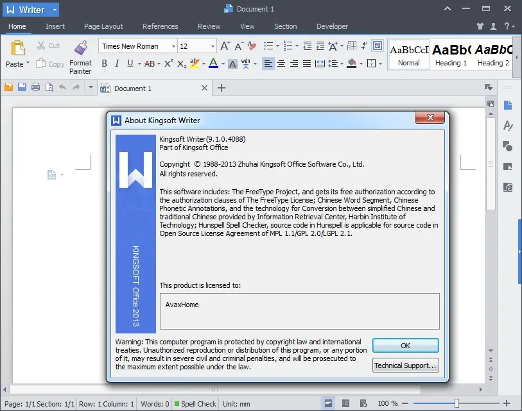
Task: Open the highlight color dropdown arrow
Action: pos(204,63)
